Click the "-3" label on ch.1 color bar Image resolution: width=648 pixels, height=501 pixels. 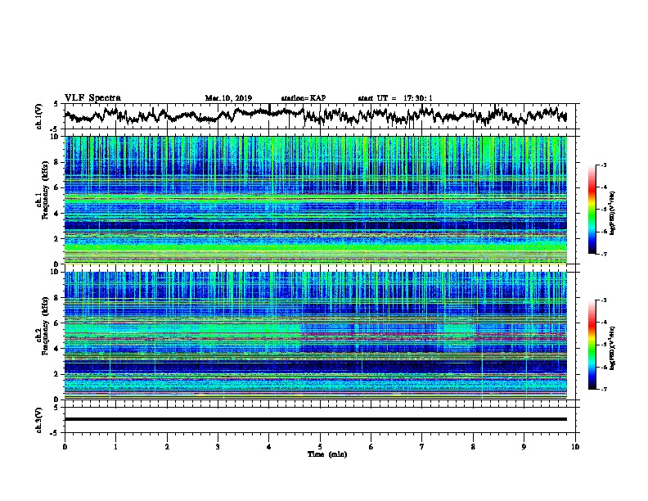pyautogui.click(x=603, y=165)
